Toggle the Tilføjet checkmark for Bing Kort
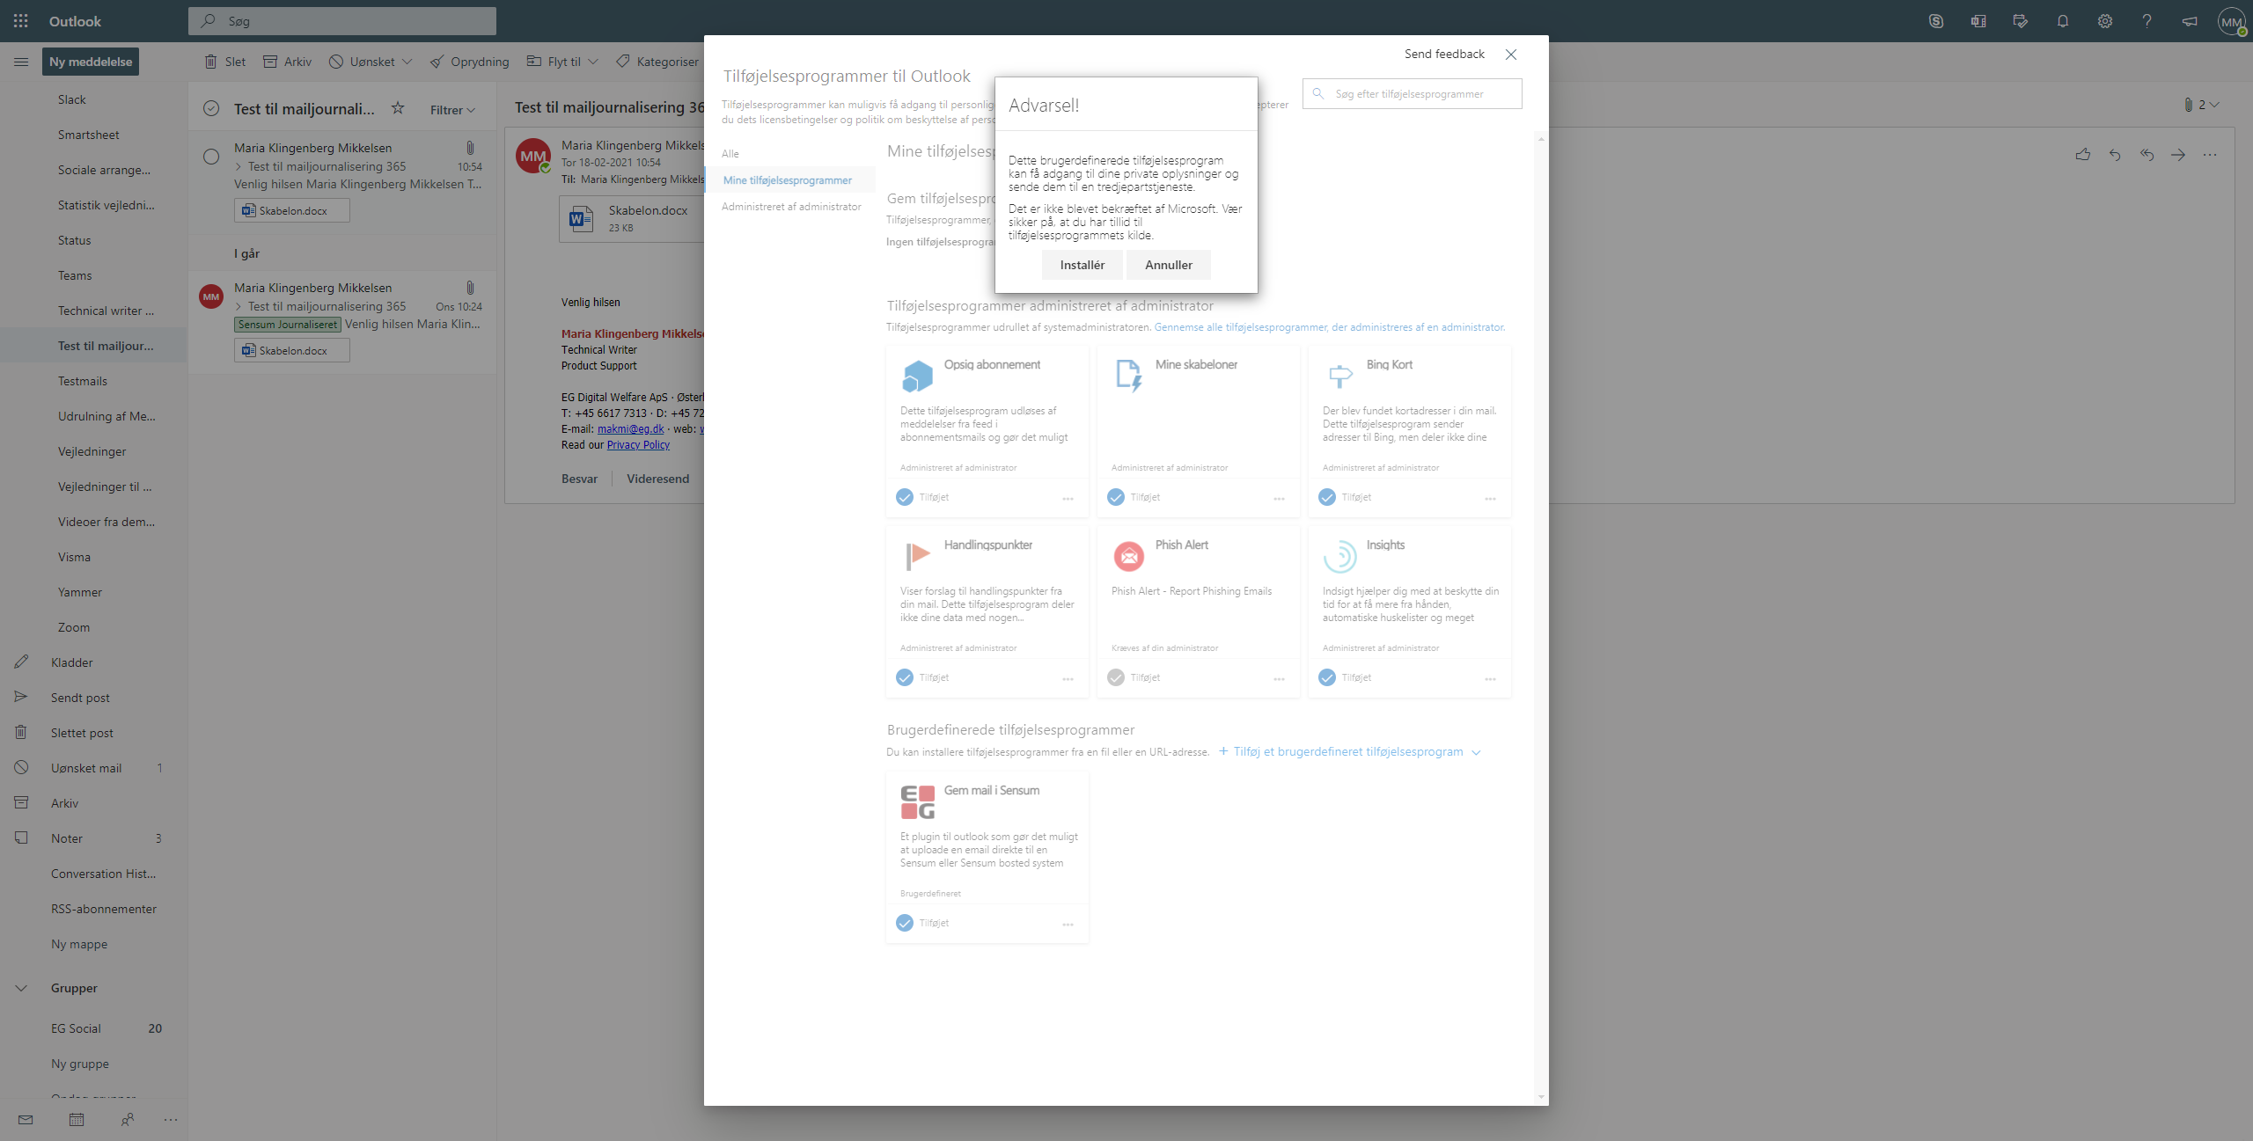This screenshot has height=1141, width=2253. pyautogui.click(x=1327, y=497)
